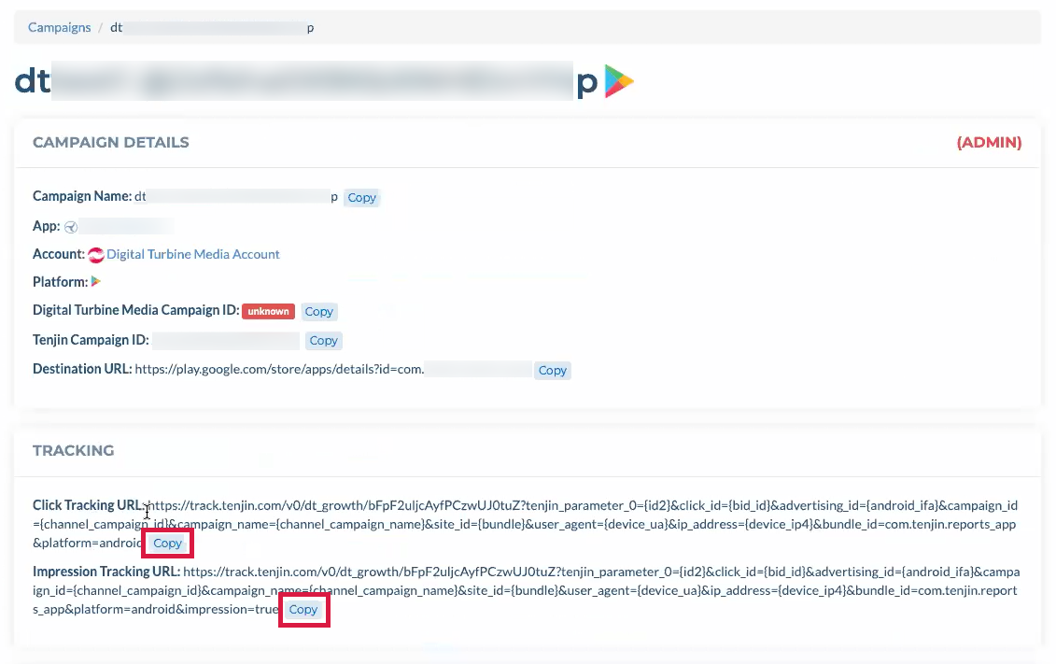Click the Destination URL play.google.com text
Viewport: 1056px width, 664px height.
click(279, 370)
